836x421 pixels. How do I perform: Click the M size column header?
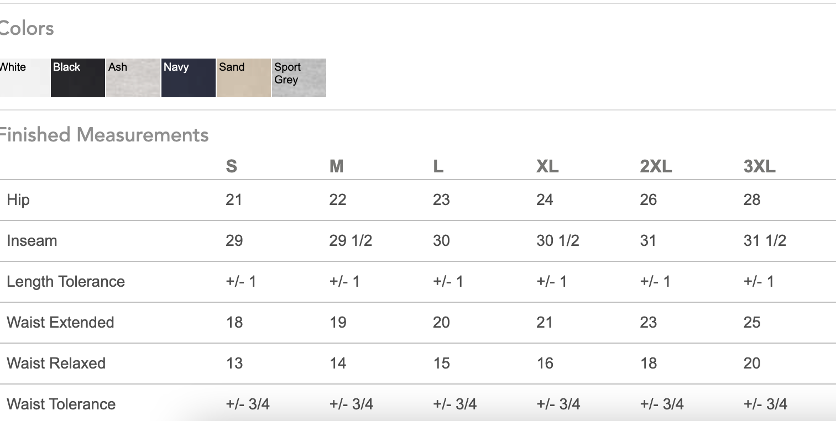point(336,166)
